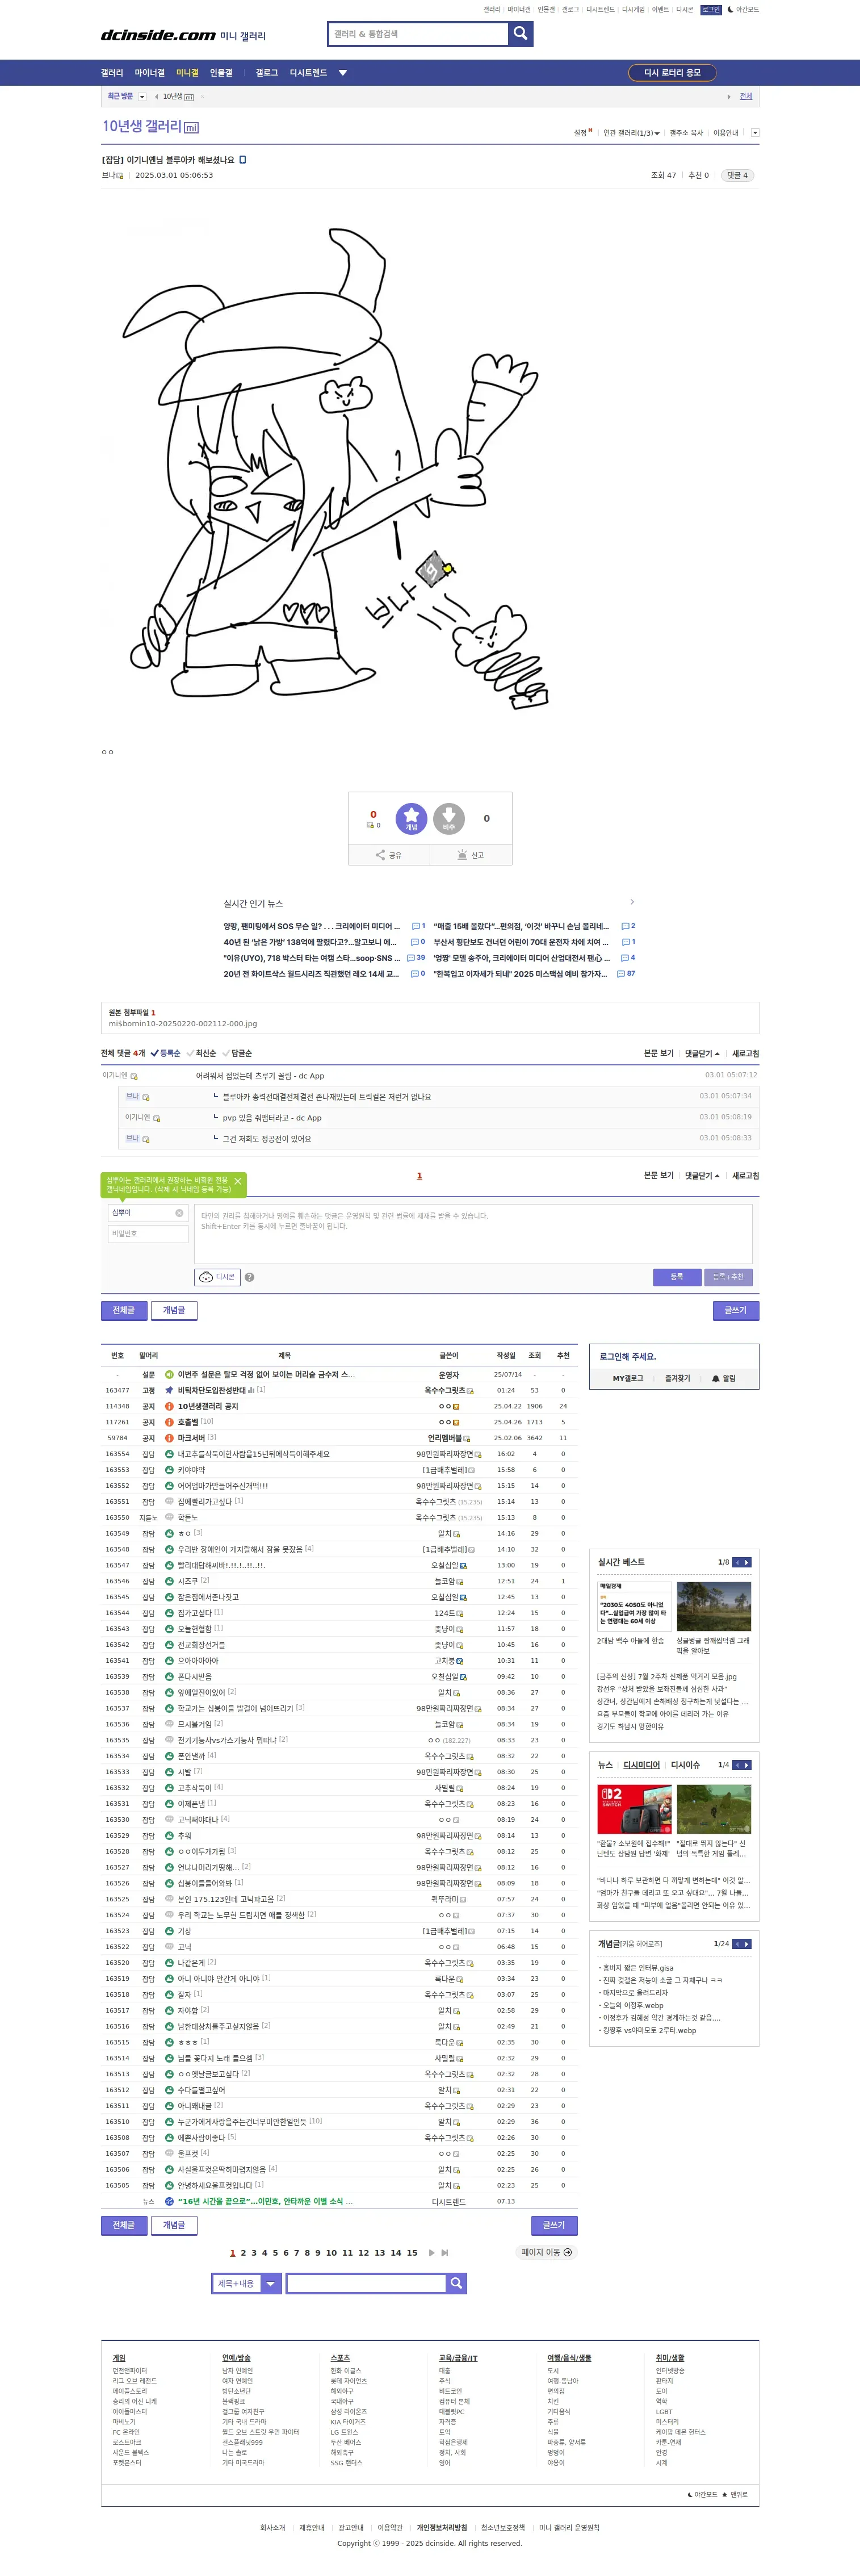Collapse comments with upper 댓글닫기
860x2576 pixels.
(x=702, y=1053)
